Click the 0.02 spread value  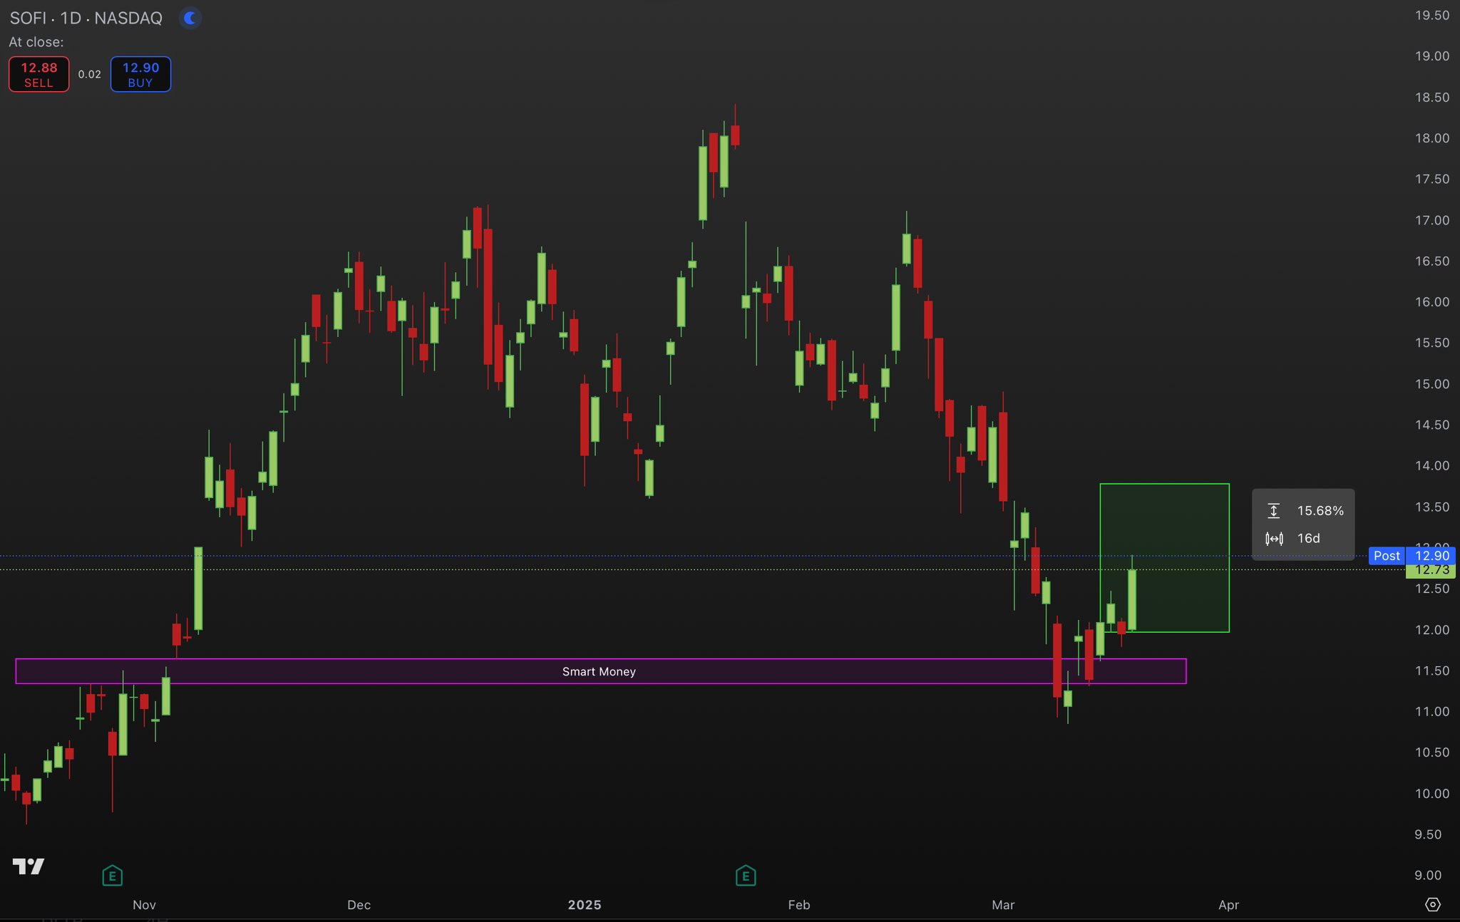pos(89,74)
